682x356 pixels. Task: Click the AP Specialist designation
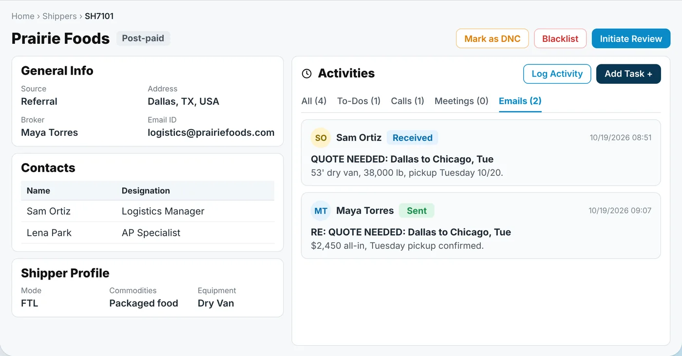[x=151, y=233]
